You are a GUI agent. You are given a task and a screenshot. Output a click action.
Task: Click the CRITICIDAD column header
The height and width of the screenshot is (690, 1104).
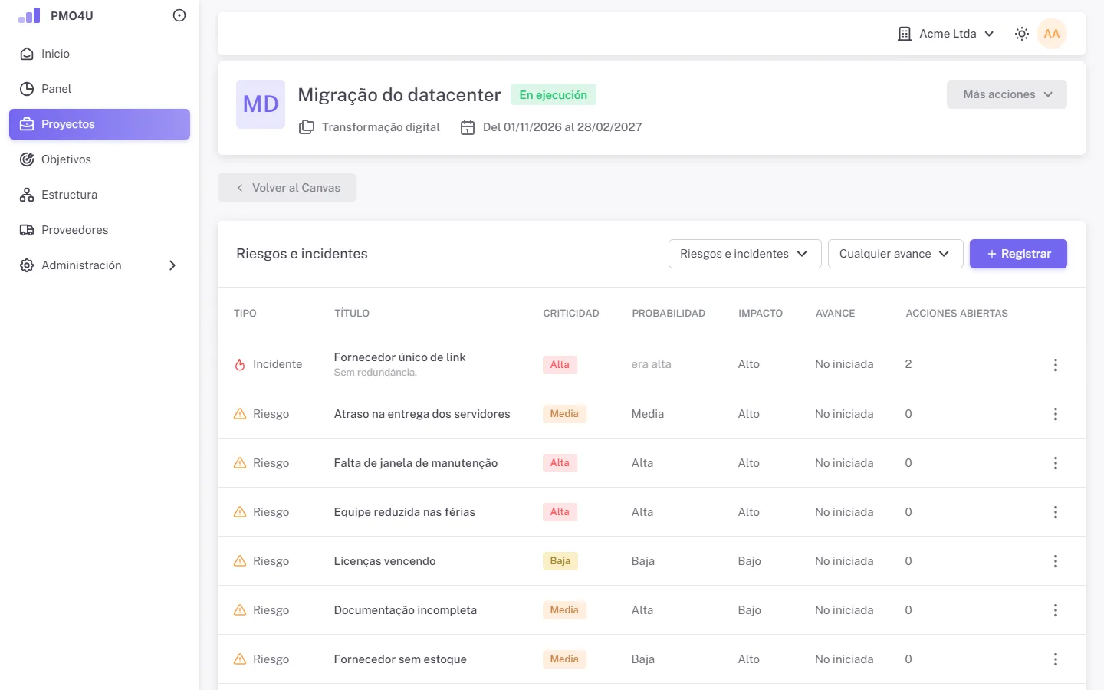tap(571, 314)
